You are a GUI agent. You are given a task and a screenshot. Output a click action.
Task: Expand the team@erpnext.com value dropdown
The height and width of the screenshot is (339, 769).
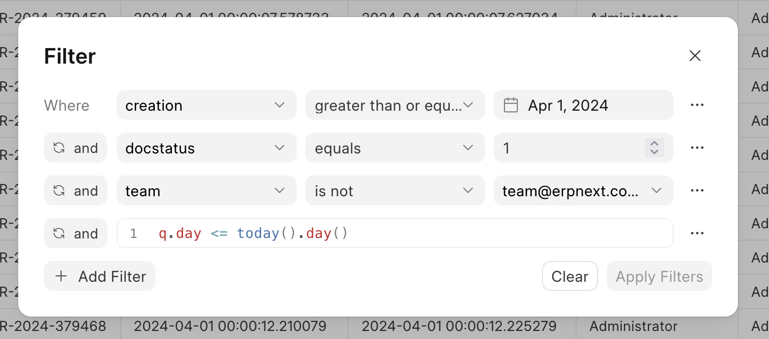pyautogui.click(x=583, y=190)
